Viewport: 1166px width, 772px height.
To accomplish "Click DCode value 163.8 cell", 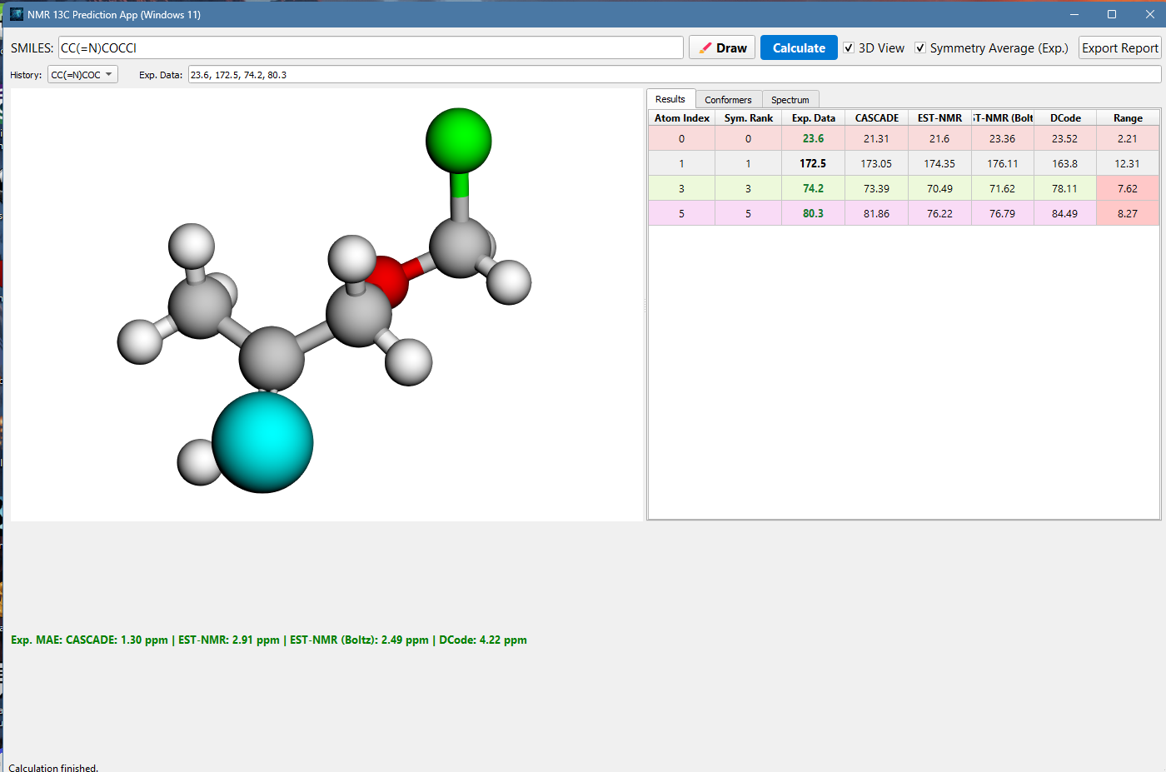I will [x=1065, y=164].
